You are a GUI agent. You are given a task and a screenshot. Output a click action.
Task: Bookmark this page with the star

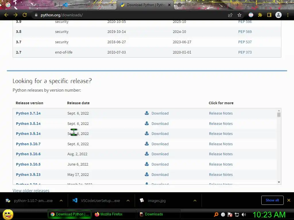tap(239, 15)
